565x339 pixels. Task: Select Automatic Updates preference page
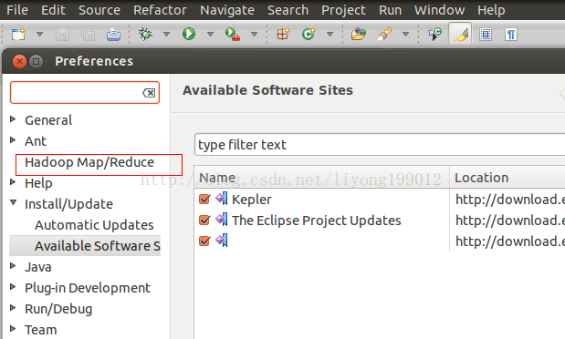[94, 225]
